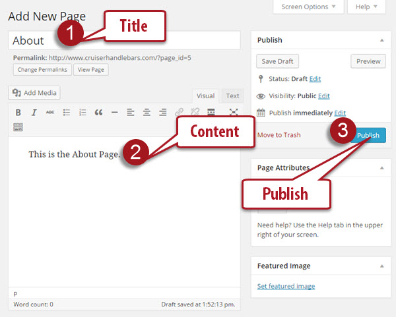Click into the content editor area
Image resolution: width=396 pixels, height=317 pixels.
[124, 212]
